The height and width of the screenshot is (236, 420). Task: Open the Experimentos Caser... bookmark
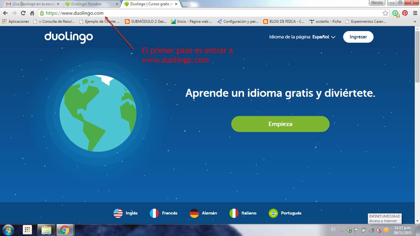[365, 22]
